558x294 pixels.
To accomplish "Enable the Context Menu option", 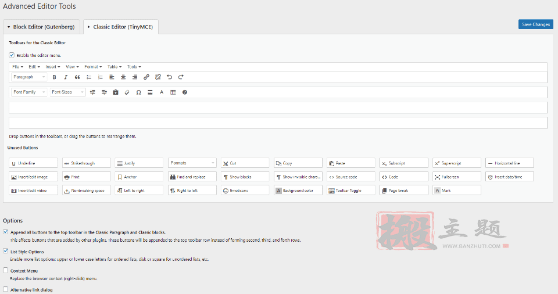I will point(6,270).
